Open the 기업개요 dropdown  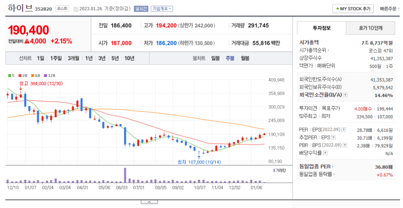coord(162,9)
